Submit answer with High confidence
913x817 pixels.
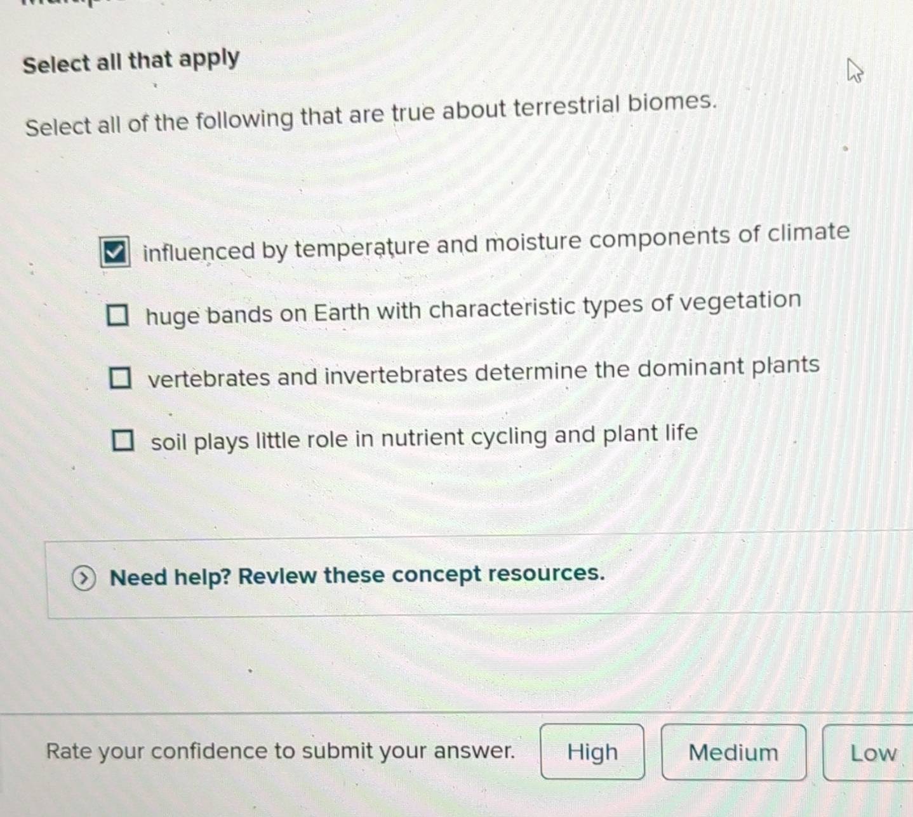(592, 752)
